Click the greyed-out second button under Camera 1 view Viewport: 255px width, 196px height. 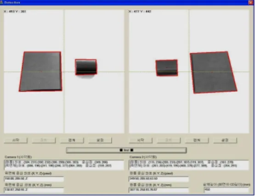(44, 140)
